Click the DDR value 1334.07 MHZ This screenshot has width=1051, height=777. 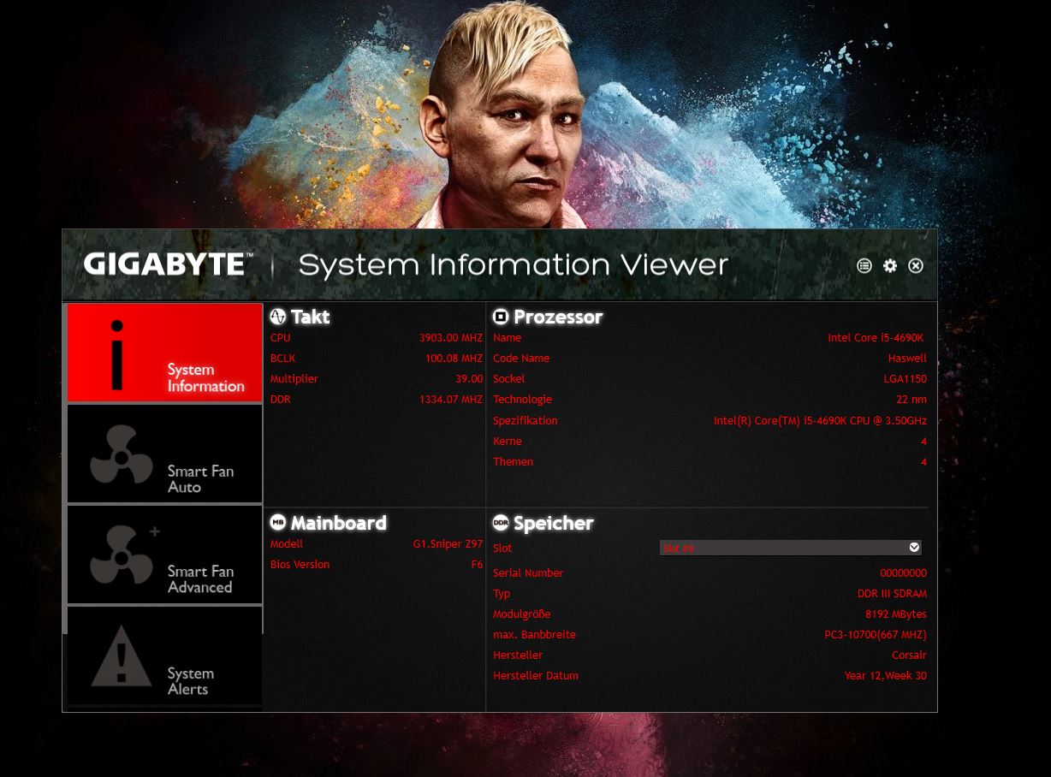click(x=451, y=400)
